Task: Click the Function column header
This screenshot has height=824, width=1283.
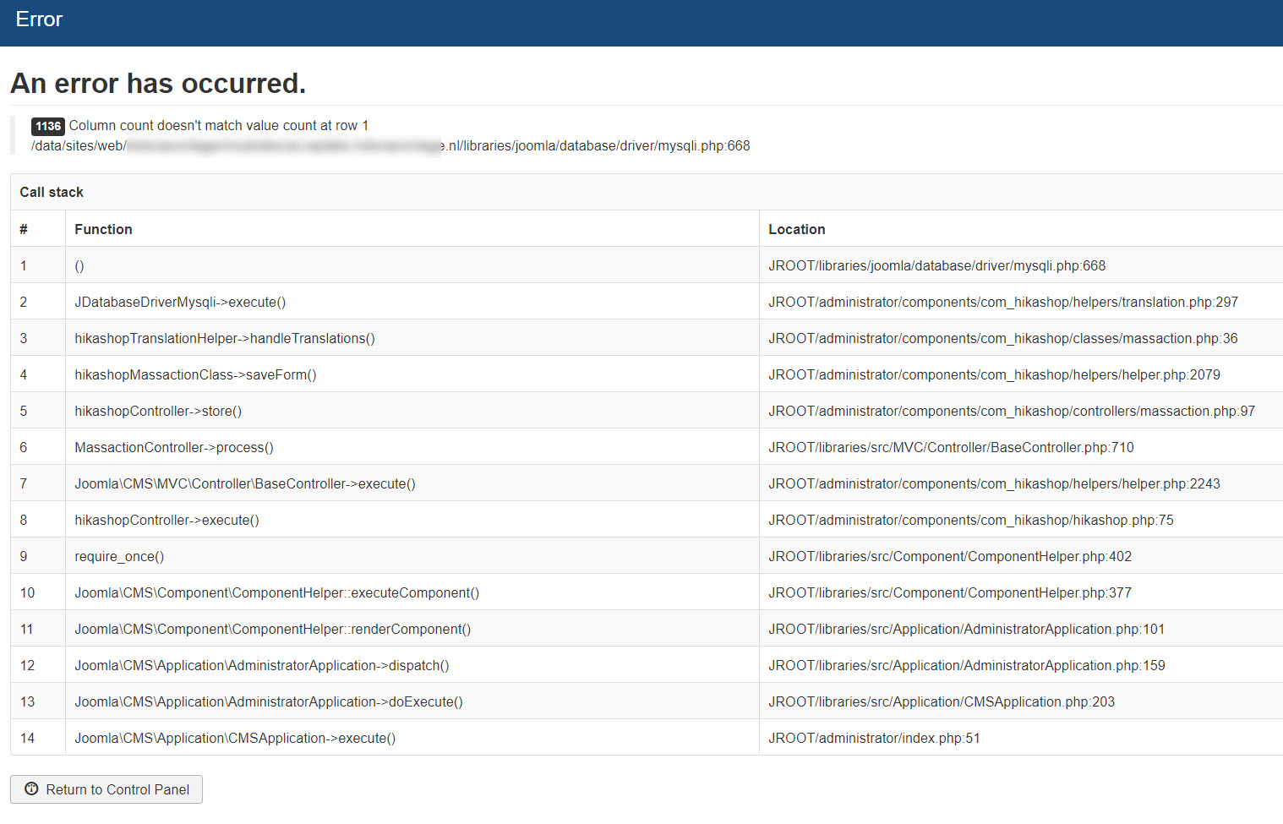Action: (103, 229)
